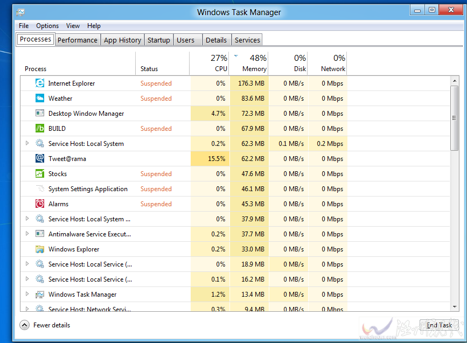Expand the Service Host: Local System entry
The image size is (467, 343).
pos(27,143)
